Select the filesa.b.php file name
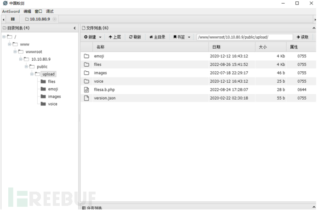 point(104,90)
